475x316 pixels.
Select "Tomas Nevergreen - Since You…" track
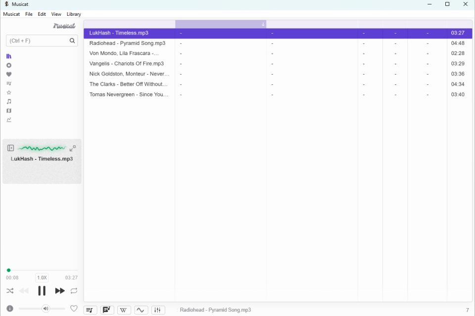pyautogui.click(x=278, y=94)
